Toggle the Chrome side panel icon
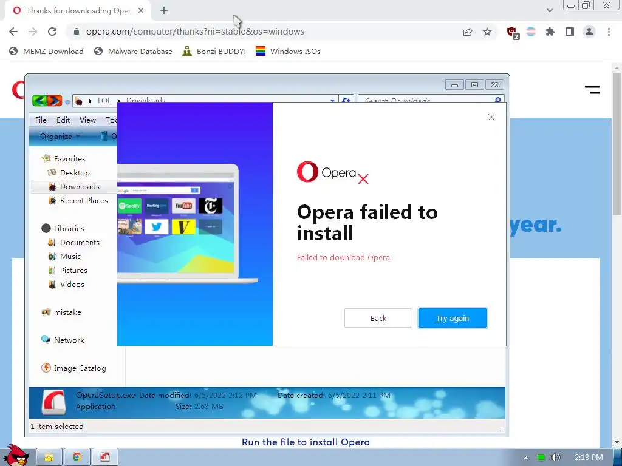This screenshot has height=466, width=622. (x=570, y=32)
